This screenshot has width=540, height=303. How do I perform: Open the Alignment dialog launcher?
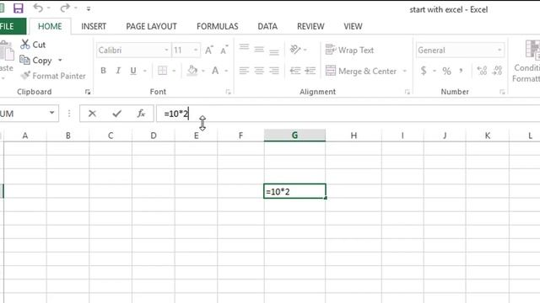(x=408, y=92)
